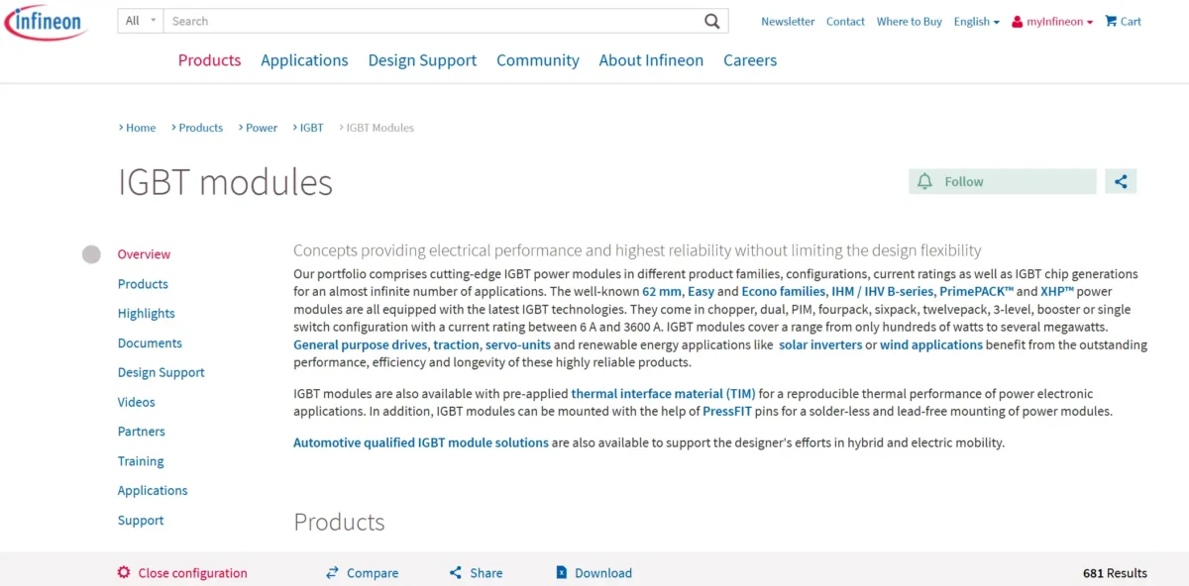Open the About Infineon menu
The width and height of the screenshot is (1189, 586).
click(651, 60)
